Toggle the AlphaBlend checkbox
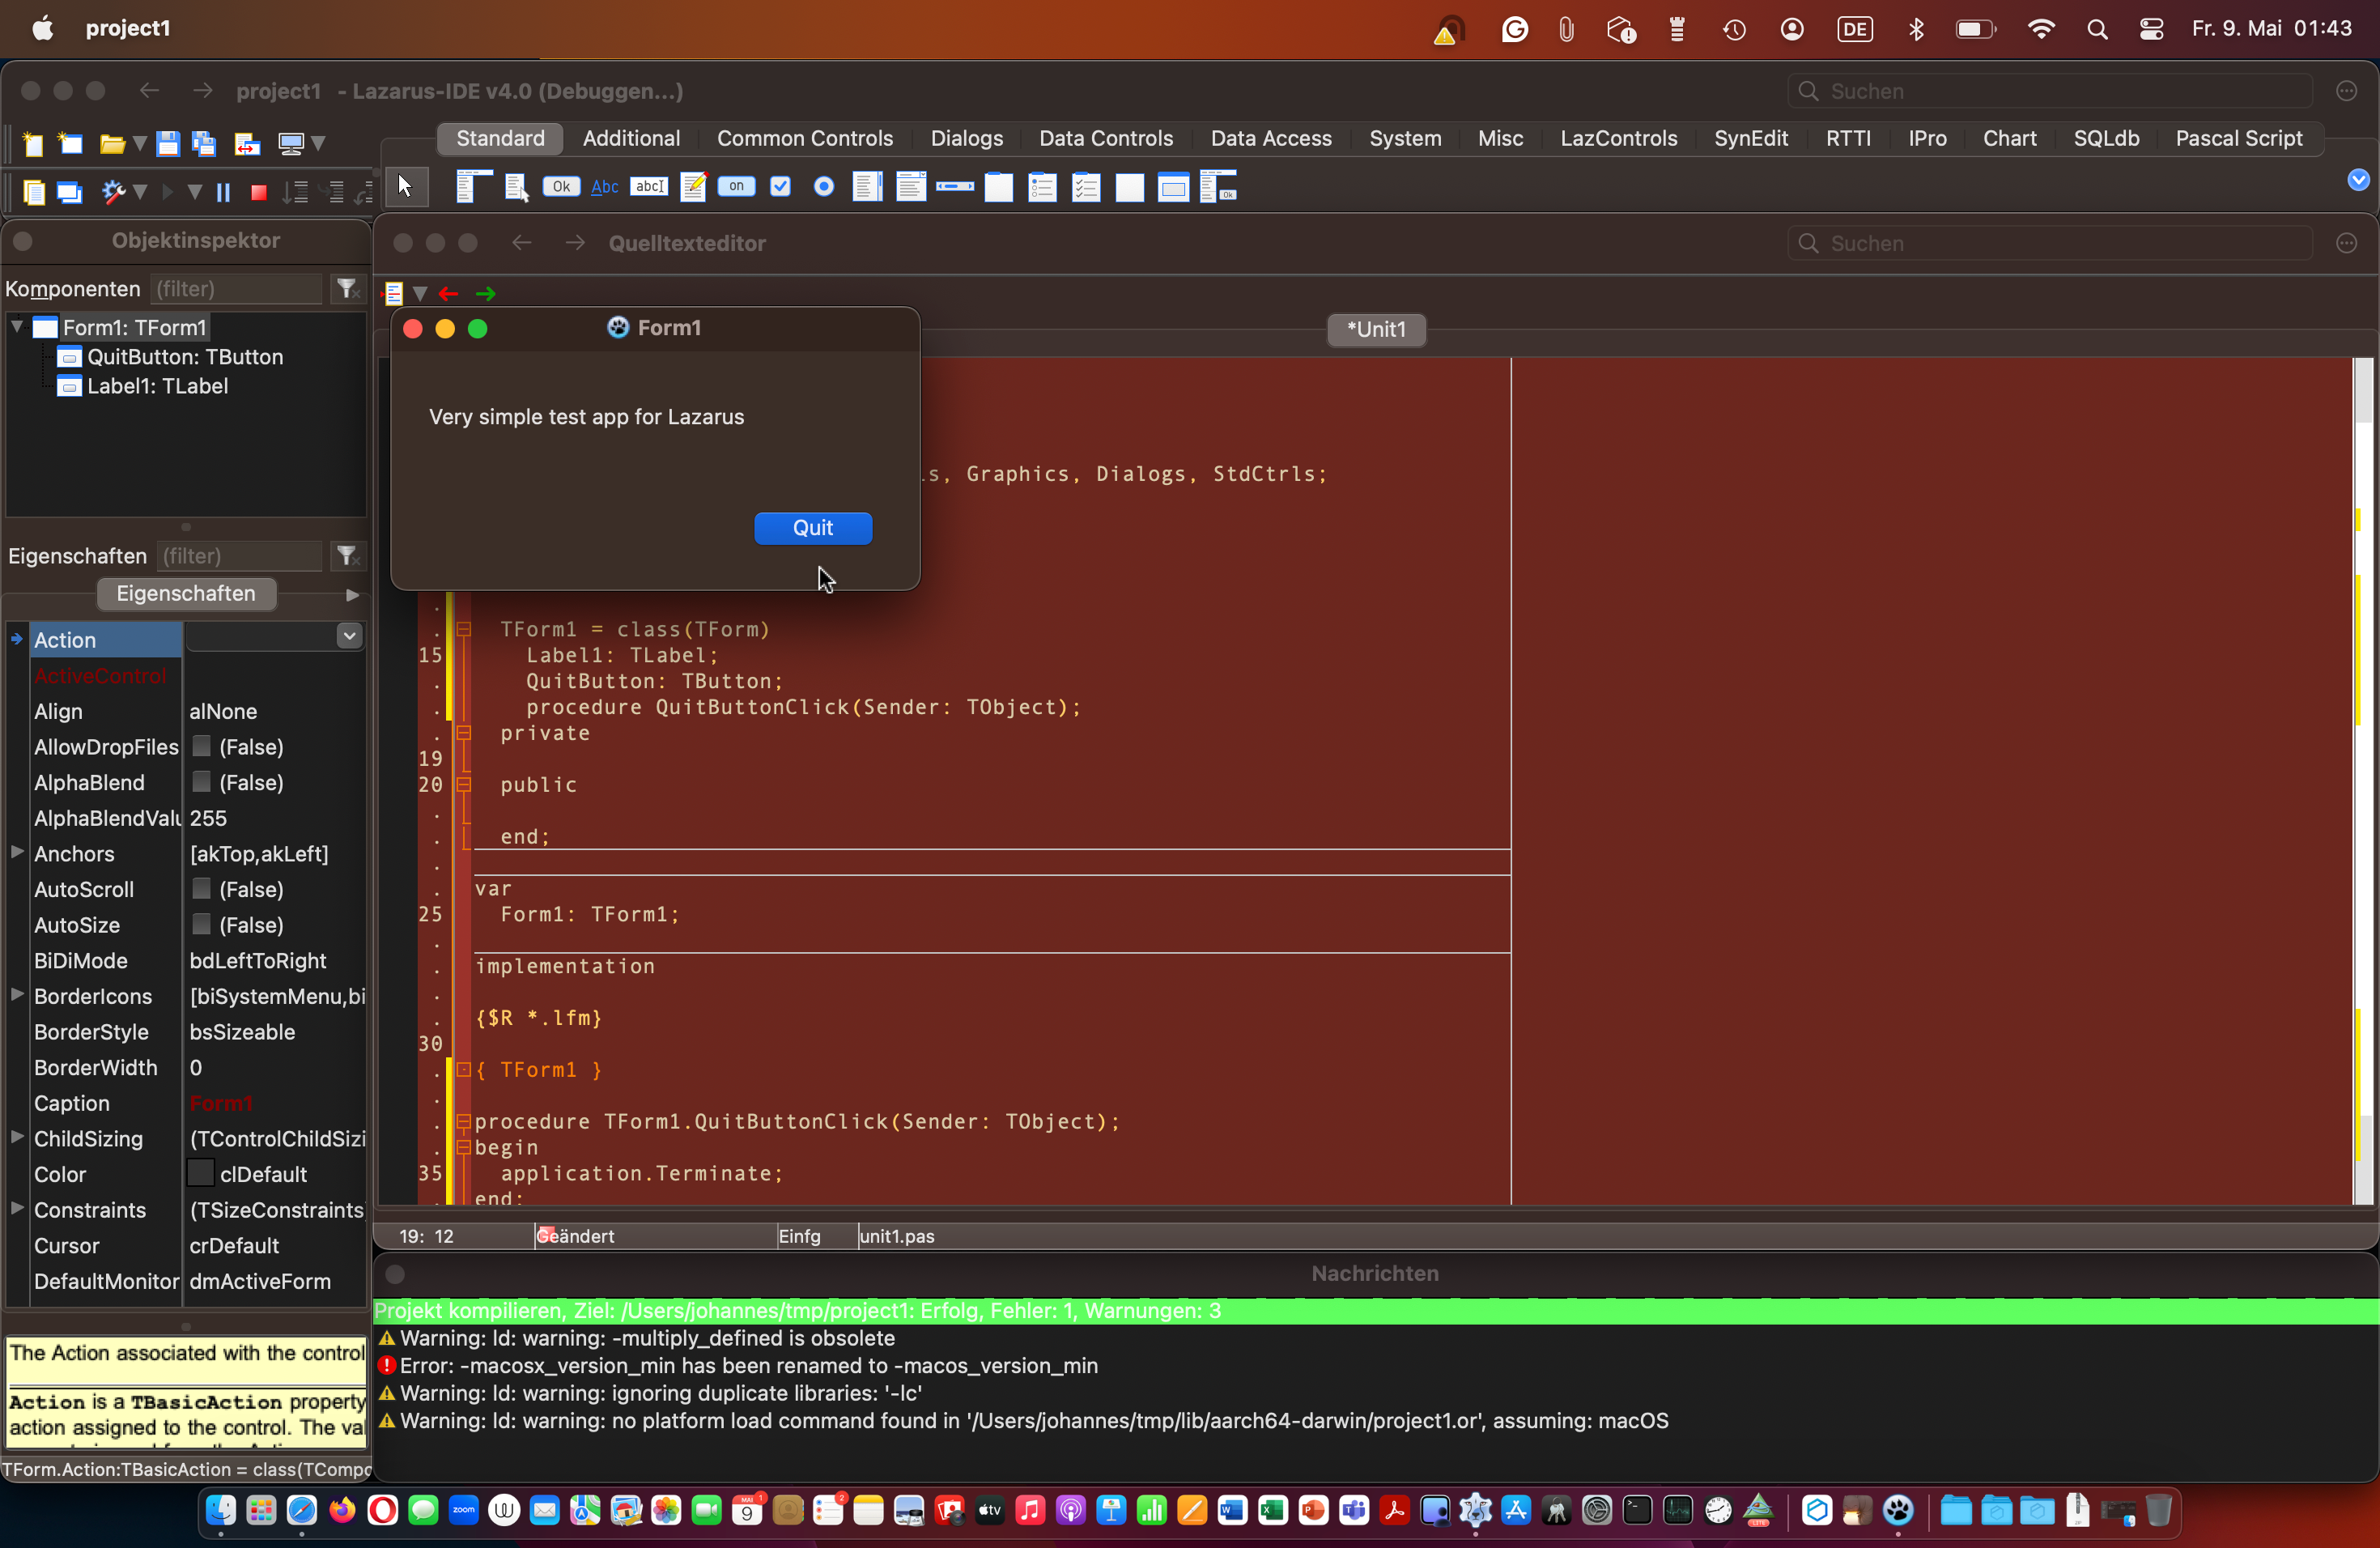Viewport: 2380px width, 1548px height. click(x=201, y=782)
